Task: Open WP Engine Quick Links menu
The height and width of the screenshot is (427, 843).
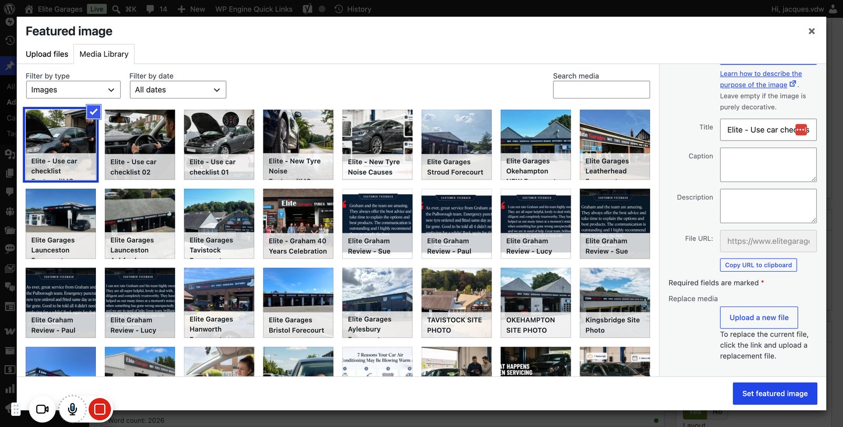Action: [254, 9]
